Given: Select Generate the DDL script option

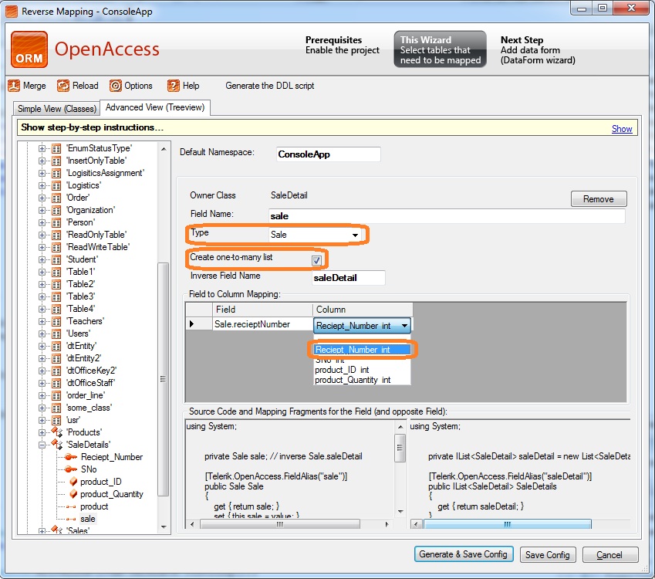Looking at the screenshot, I should click(269, 86).
